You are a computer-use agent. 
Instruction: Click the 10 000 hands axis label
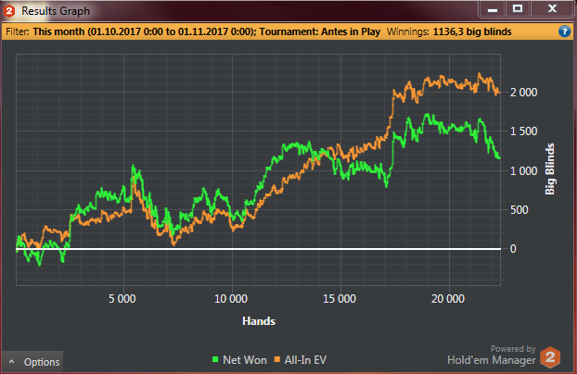click(x=231, y=299)
